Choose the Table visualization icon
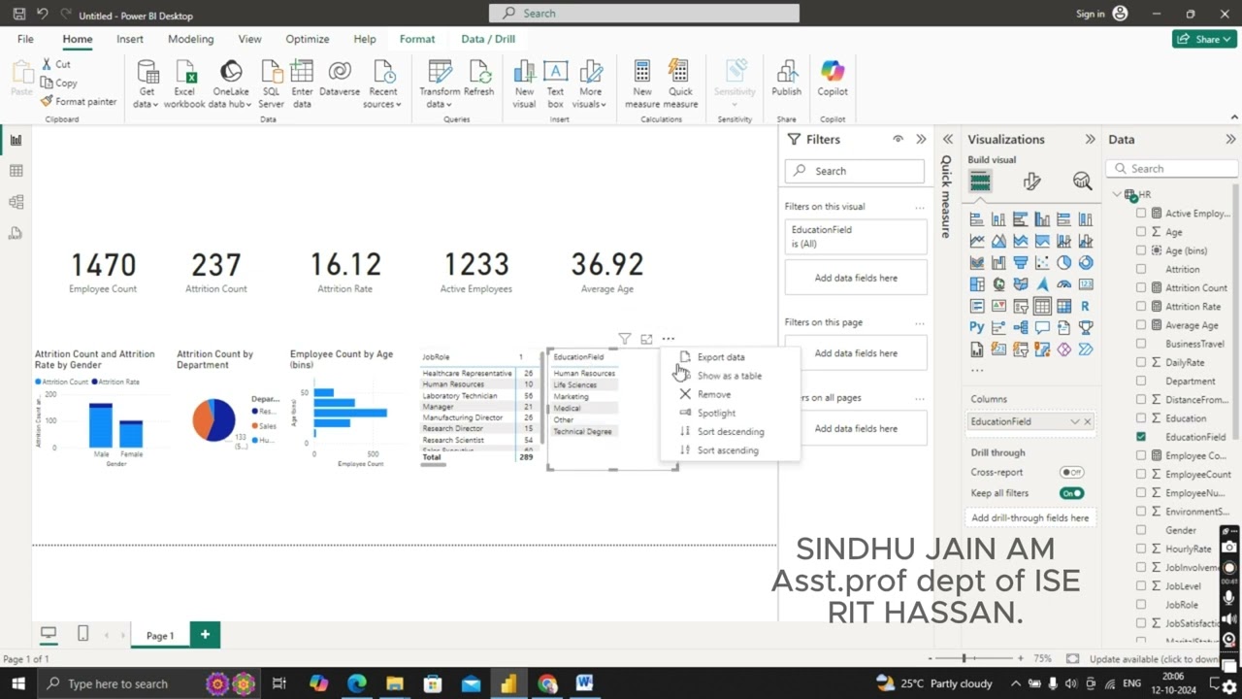The width and height of the screenshot is (1242, 699). pos(1042,306)
